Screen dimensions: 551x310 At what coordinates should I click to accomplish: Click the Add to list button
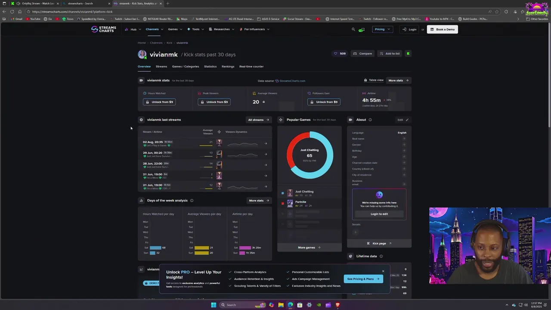[x=390, y=53]
